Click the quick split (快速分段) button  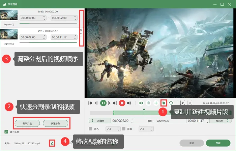(56, 123)
